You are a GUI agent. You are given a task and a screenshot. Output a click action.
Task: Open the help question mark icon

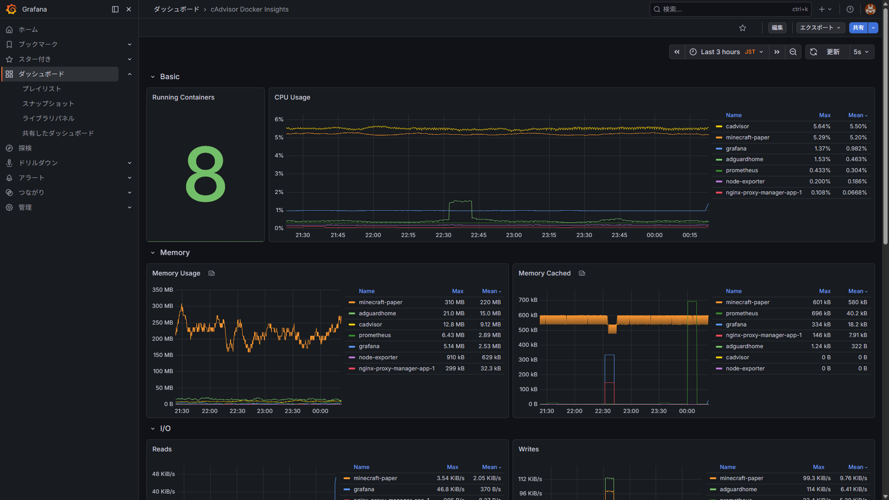pyautogui.click(x=850, y=9)
